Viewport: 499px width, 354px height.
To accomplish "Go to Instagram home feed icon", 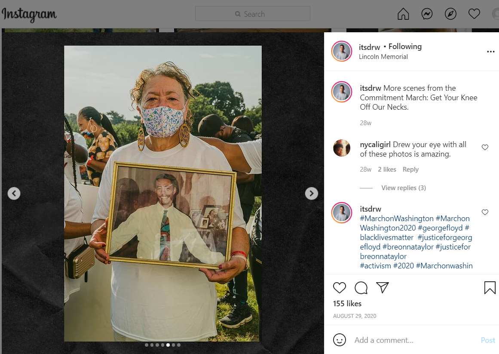I will pyautogui.click(x=403, y=14).
